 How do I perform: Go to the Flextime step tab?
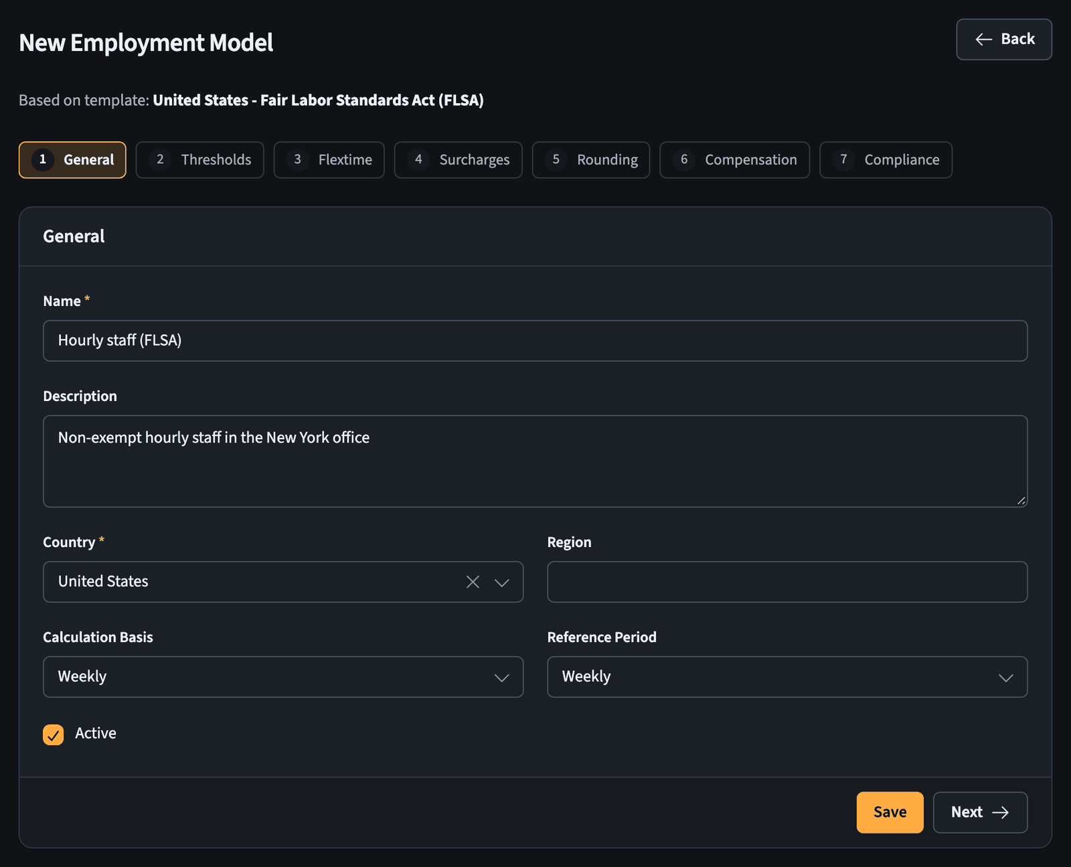pyautogui.click(x=329, y=160)
